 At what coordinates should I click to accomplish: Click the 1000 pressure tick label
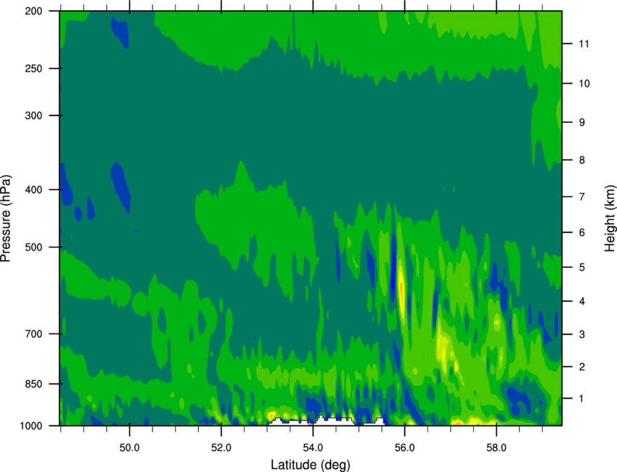tap(30, 426)
